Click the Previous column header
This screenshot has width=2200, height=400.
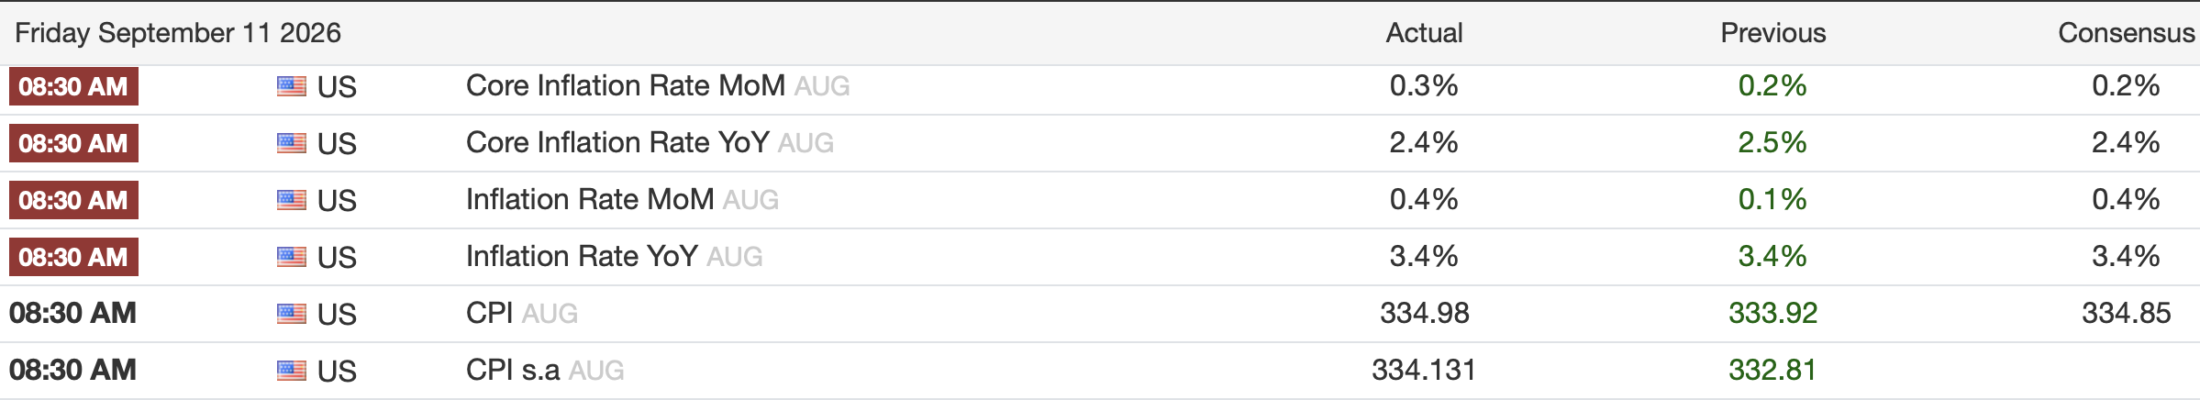click(1772, 33)
